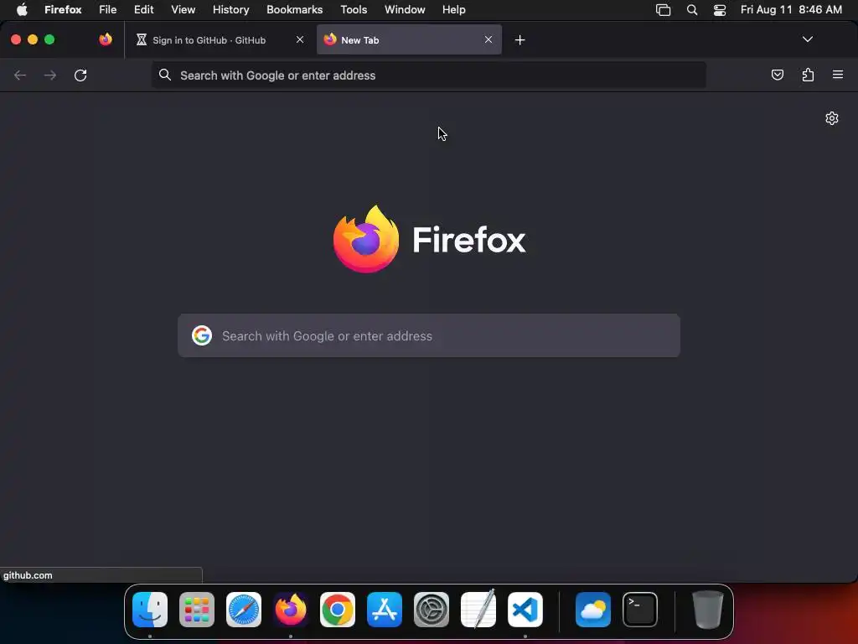Focus the address bar search field
This screenshot has height=644, width=858.
428,75
